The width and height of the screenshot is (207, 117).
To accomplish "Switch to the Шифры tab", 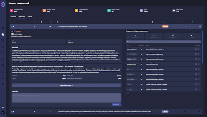I will (x=30, y=17).
